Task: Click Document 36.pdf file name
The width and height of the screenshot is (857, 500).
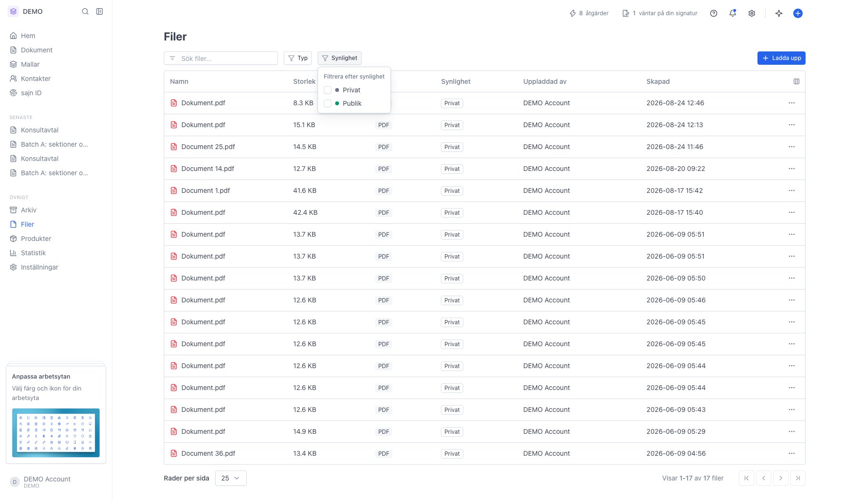Action: (x=208, y=453)
